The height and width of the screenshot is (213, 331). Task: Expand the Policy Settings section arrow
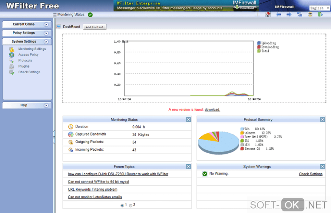tap(46, 33)
